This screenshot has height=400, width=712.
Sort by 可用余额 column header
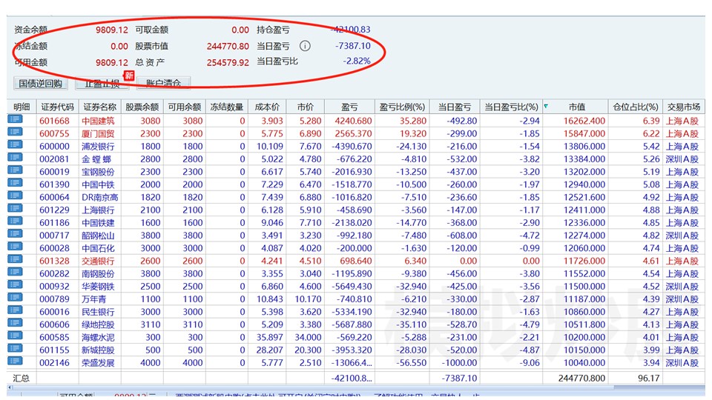pos(185,107)
